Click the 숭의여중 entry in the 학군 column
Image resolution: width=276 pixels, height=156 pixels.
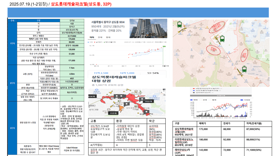(154, 126)
